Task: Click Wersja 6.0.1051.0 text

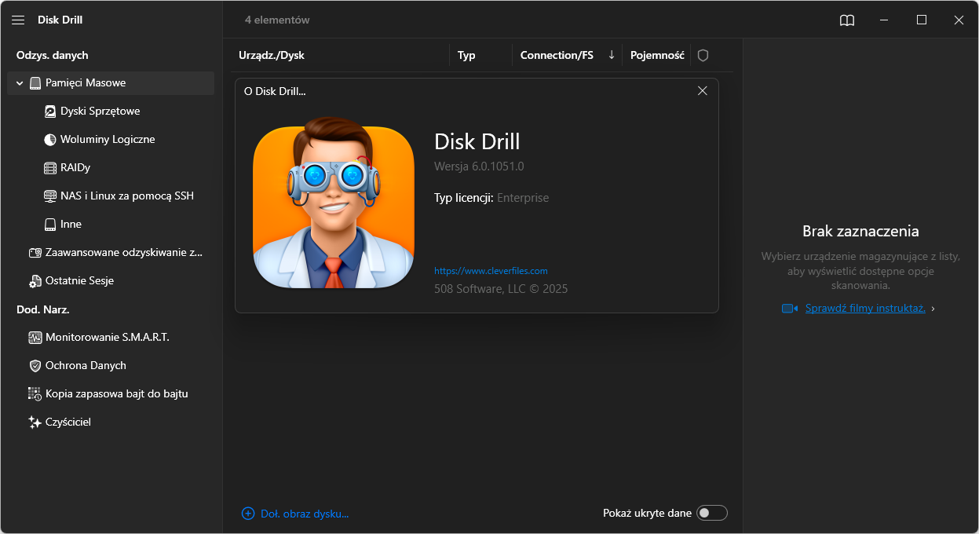Action: 479,166
